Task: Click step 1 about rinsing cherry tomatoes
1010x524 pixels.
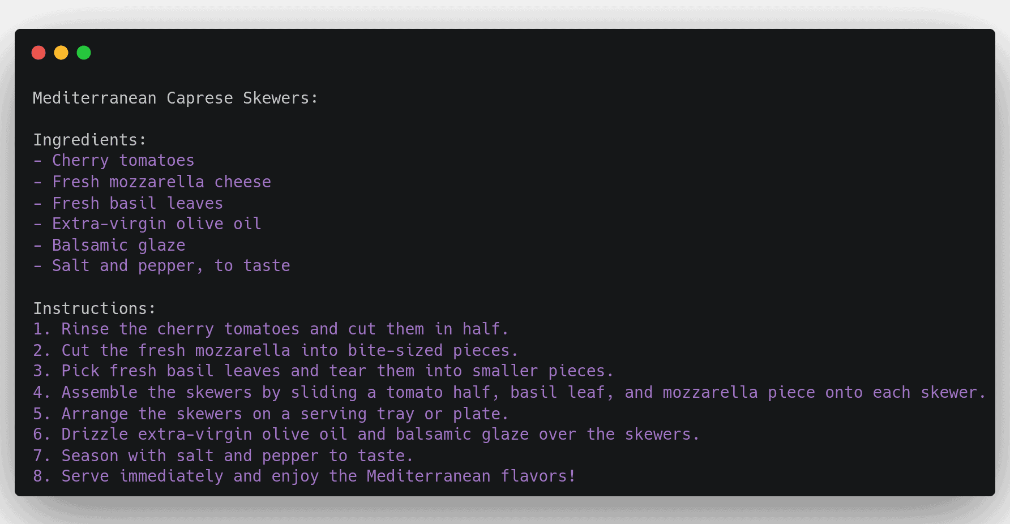Action: (x=271, y=329)
